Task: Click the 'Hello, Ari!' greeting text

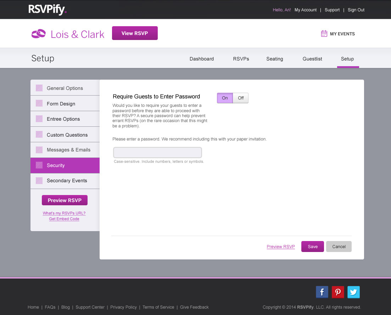Action: pyautogui.click(x=282, y=10)
